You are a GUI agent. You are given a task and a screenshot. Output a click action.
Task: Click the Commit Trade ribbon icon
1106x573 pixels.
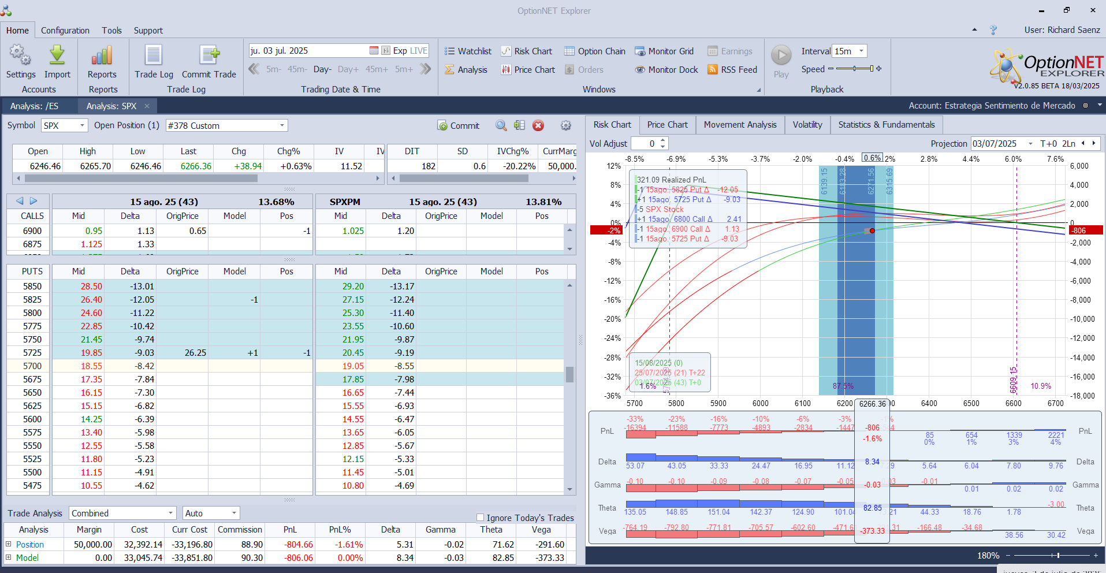tap(209, 62)
